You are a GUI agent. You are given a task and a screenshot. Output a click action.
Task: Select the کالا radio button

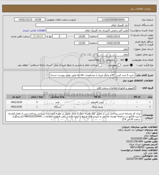pyautogui.click(x=126, y=60)
